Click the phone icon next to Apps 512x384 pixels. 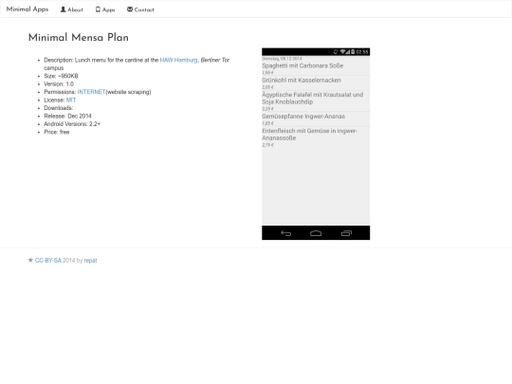coord(98,9)
